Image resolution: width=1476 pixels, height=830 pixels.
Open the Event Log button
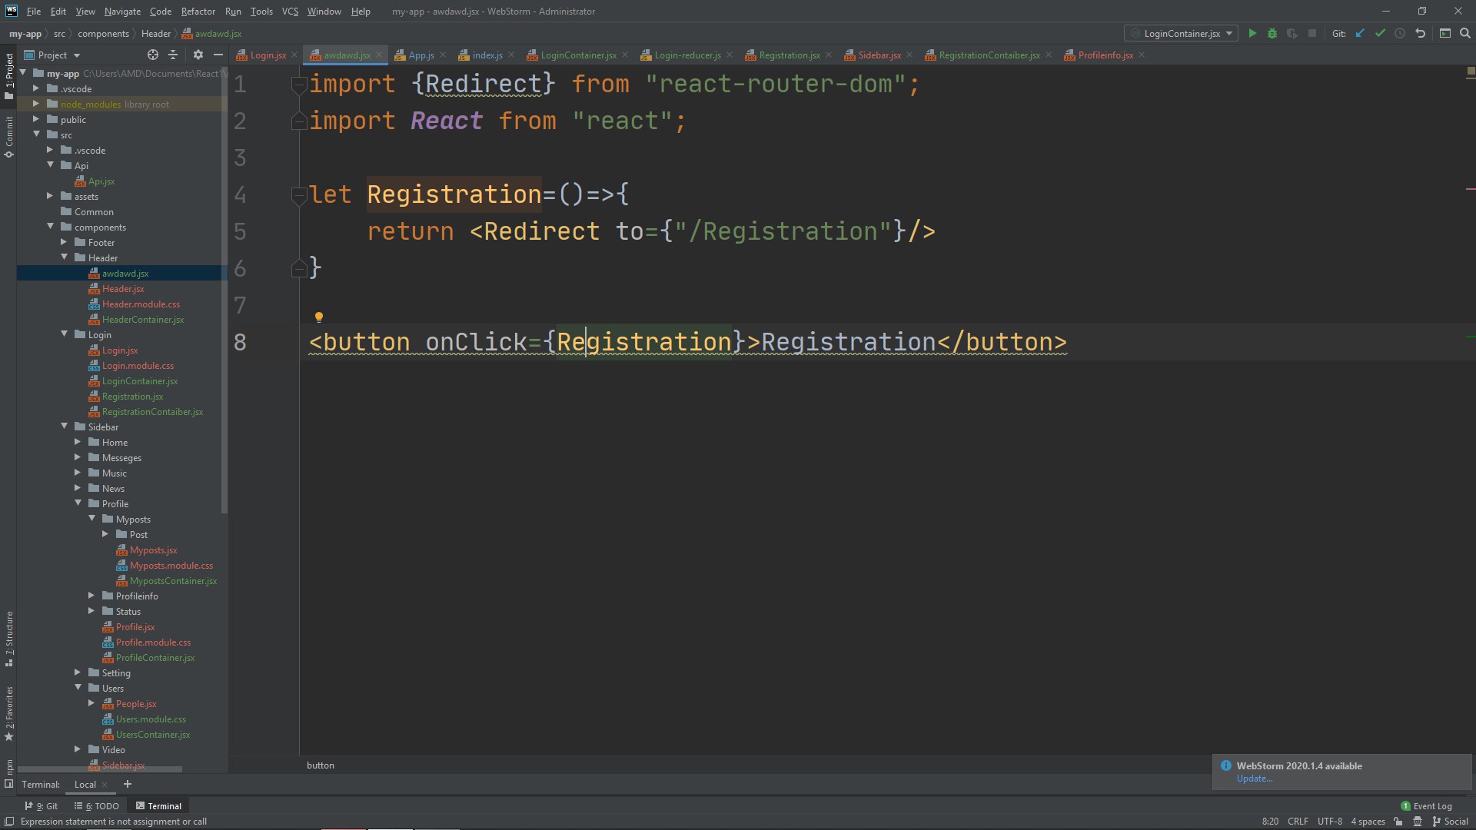[x=1426, y=805]
